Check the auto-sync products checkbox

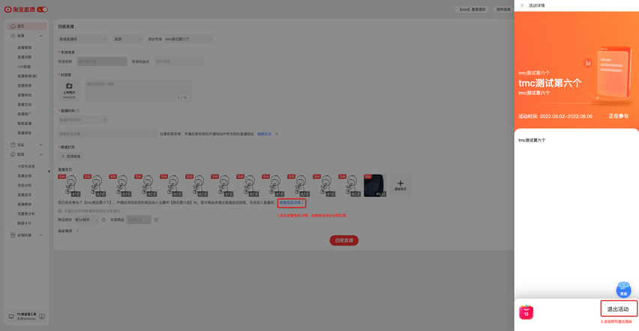tap(61, 211)
